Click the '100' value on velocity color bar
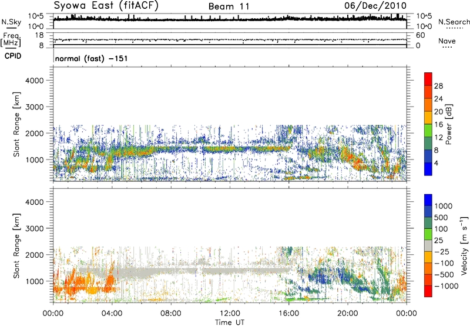The height and width of the screenshot is (326, 470). [x=441, y=229]
